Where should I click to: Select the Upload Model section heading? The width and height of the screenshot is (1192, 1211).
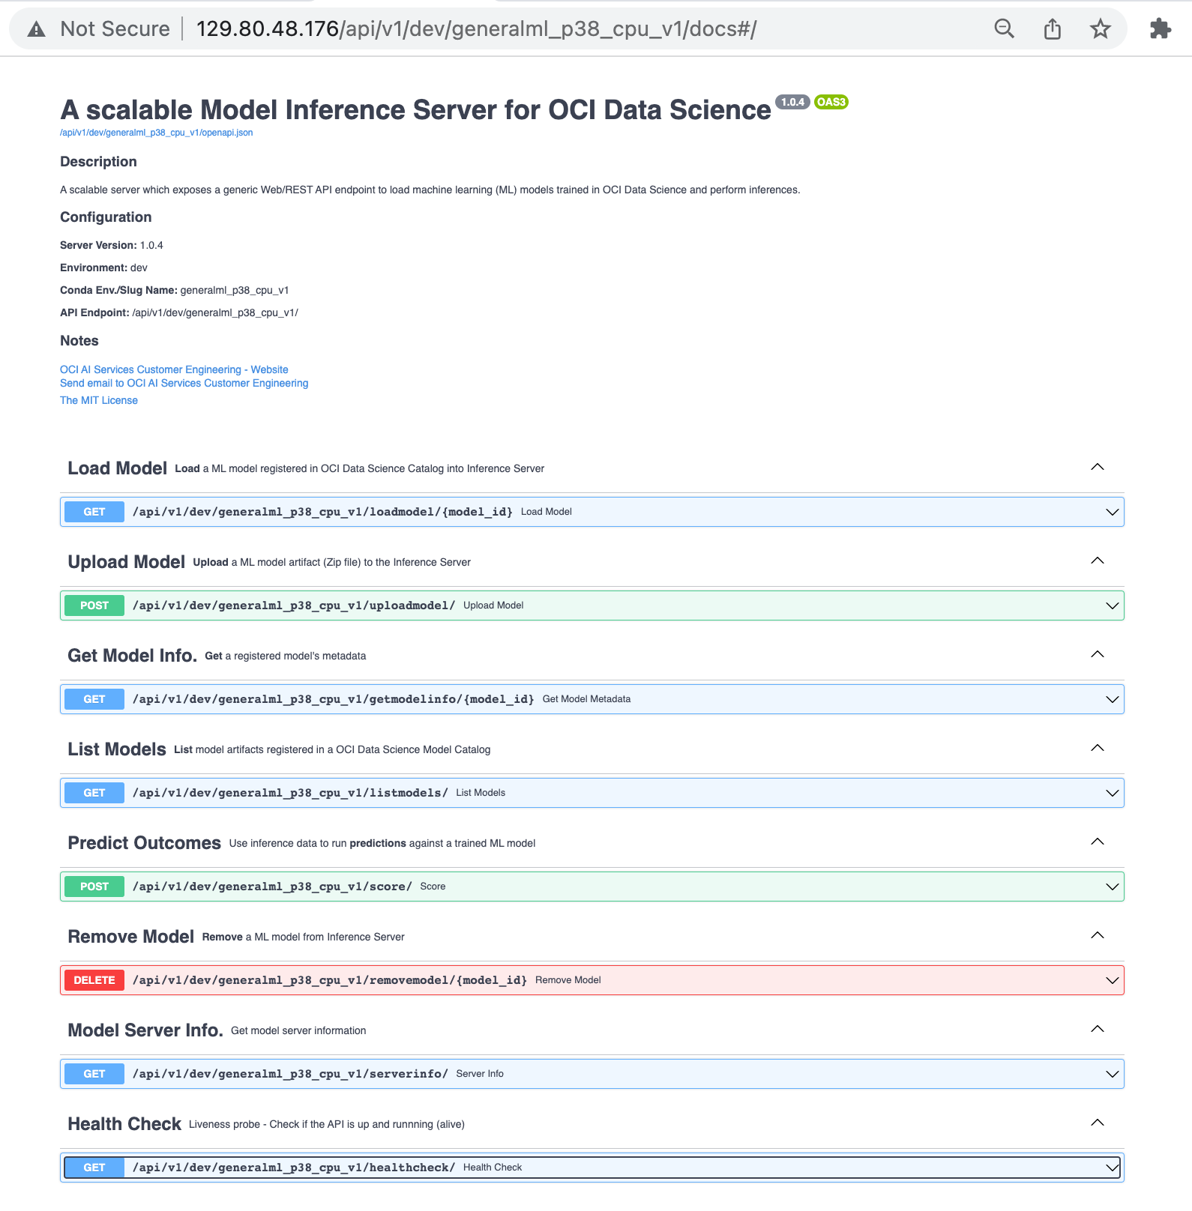126,562
